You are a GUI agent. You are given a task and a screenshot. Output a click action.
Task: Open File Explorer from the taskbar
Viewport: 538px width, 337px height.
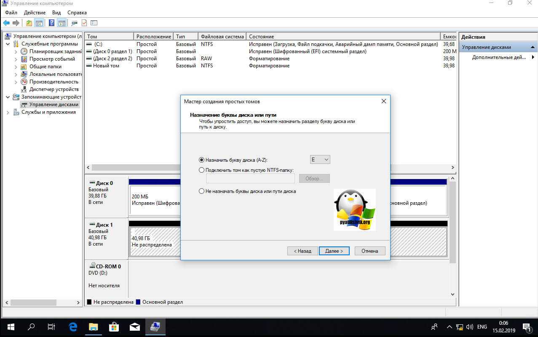pyautogui.click(x=93, y=327)
